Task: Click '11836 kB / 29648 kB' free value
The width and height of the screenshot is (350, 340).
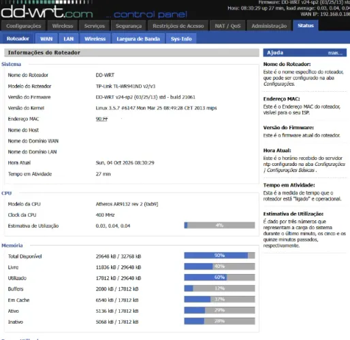Action: (x=118, y=267)
